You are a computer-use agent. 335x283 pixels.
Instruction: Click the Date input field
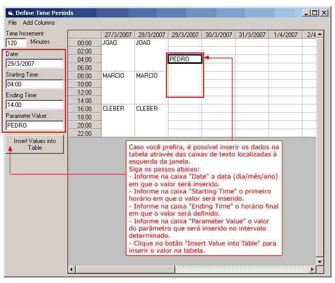coord(35,63)
